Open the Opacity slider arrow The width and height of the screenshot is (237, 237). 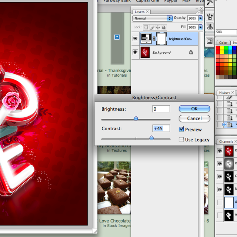tap(200, 18)
